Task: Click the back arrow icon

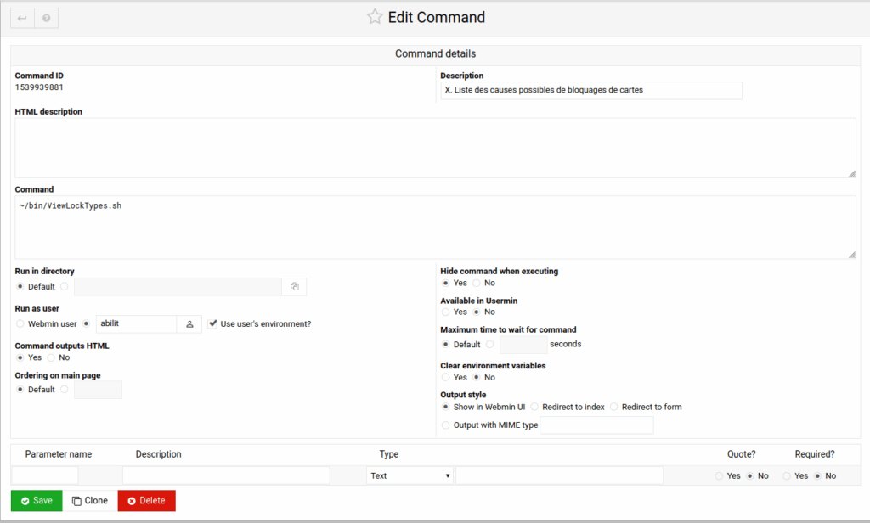Action: pyautogui.click(x=22, y=19)
